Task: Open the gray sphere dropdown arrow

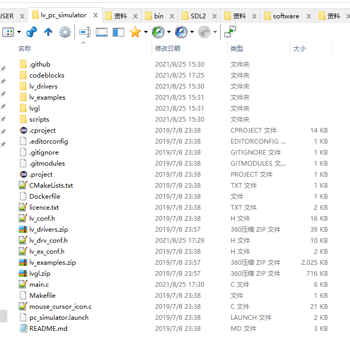Action: coord(215,32)
